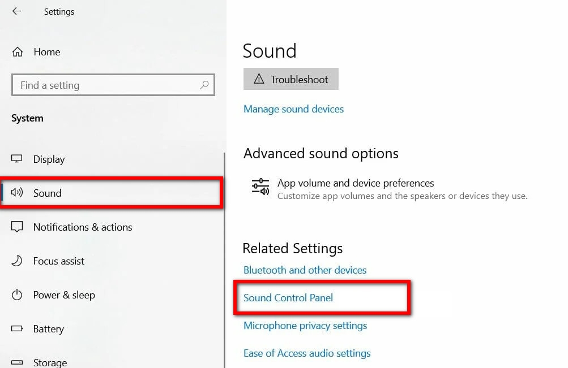This screenshot has width=568, height=368.
Task: Select Notifications & actions in sidebar
Action: coord(82,227)
